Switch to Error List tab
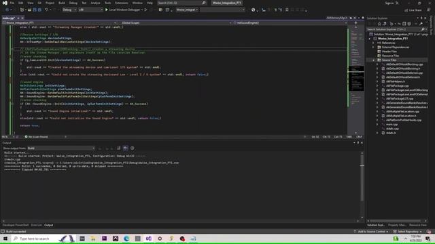The image size is (435, 244). tap(36, 225)
